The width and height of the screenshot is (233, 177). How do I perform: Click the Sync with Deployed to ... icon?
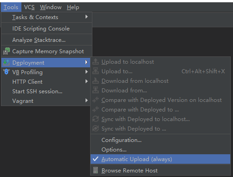tap(96, 128)
